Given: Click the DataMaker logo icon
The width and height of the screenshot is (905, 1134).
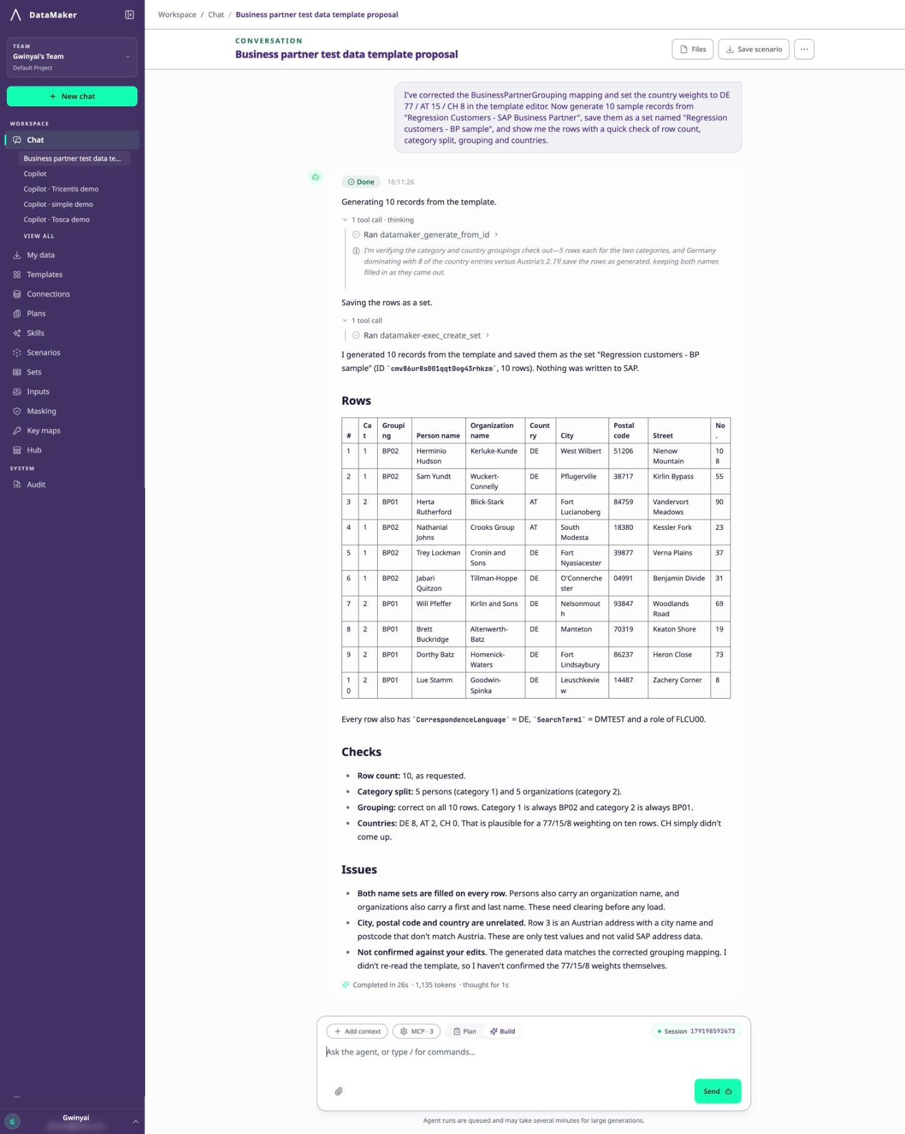Looking at the screenshot, I should 16,14.
